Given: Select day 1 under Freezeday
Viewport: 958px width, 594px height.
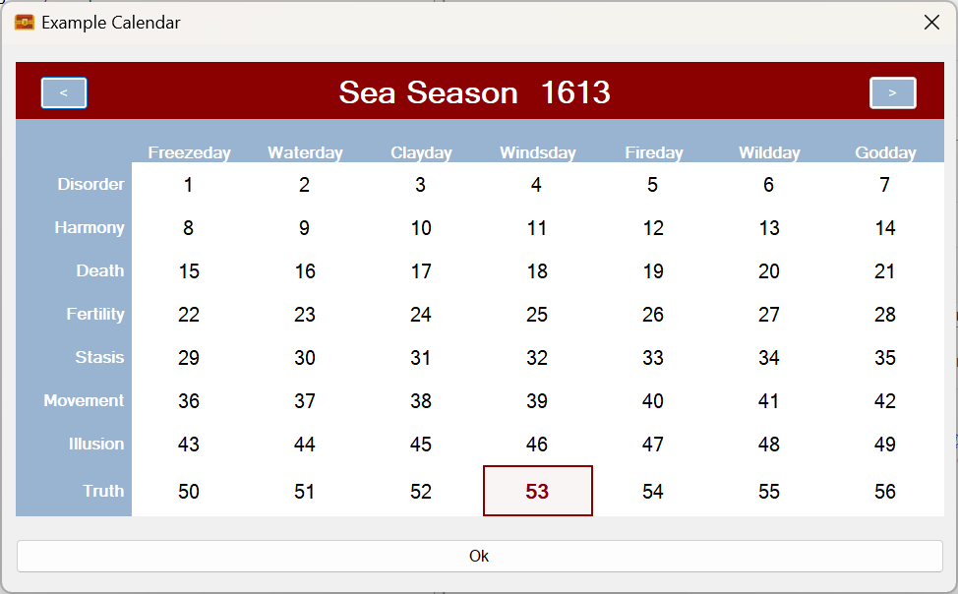Looking at the screenshot, I should coord(188,184).
